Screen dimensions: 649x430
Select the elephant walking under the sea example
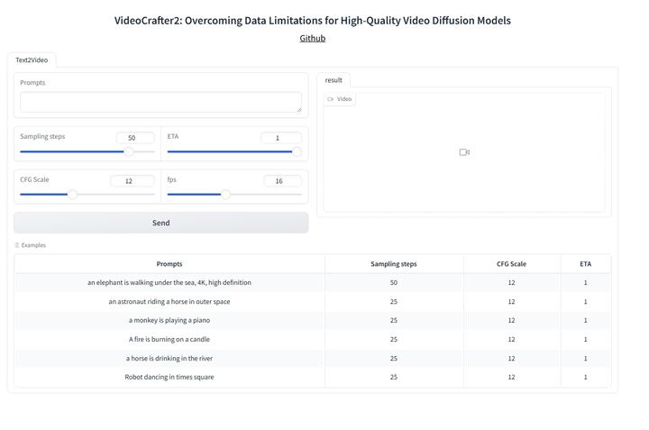click(x=169, y=283)
